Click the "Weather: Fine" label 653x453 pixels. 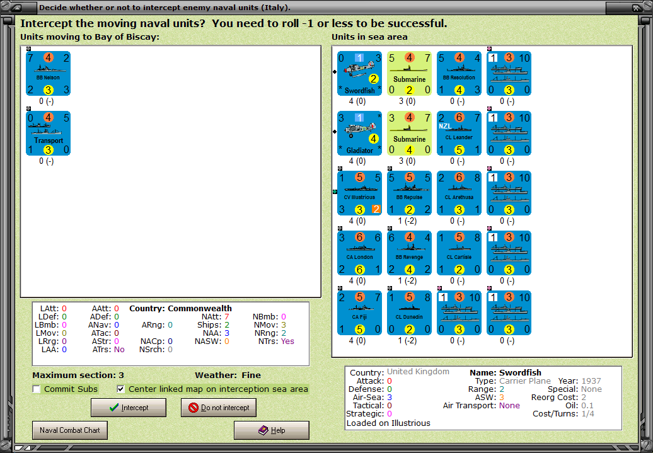pos(228,375)
